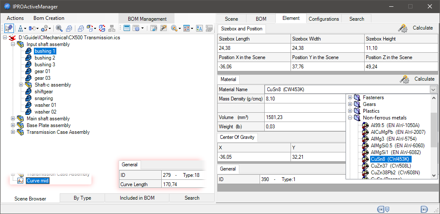The image size is (440, 214).
Task: Click the selection arrow tool in toolbar
Action: pyautogui.click(x=9, y=28)
